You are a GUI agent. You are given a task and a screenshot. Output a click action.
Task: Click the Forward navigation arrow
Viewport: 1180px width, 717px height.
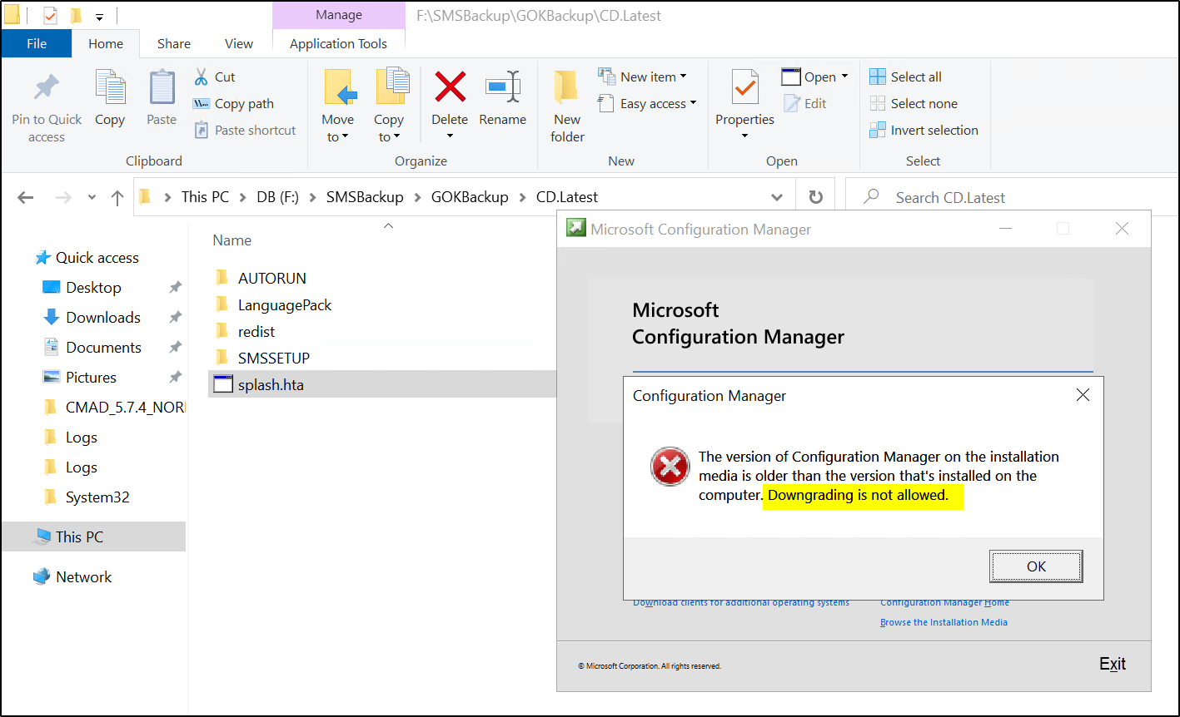62,197
